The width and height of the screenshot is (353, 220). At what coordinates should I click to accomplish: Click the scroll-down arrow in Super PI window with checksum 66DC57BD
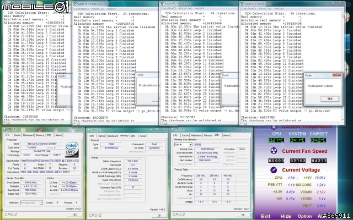click(343, 119)
